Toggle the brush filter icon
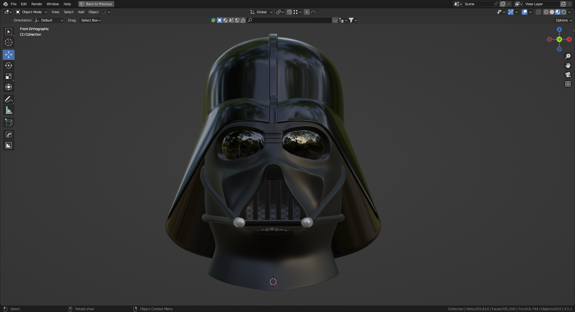 coord(243,20)
